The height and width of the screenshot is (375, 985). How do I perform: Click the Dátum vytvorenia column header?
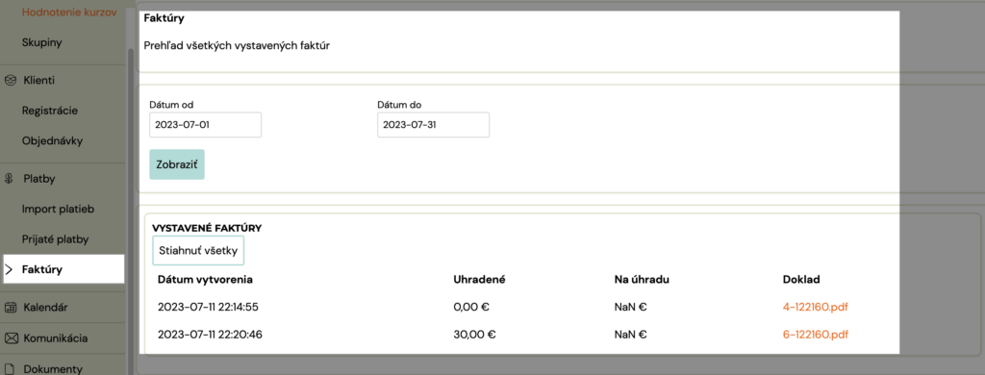[205, 280]
